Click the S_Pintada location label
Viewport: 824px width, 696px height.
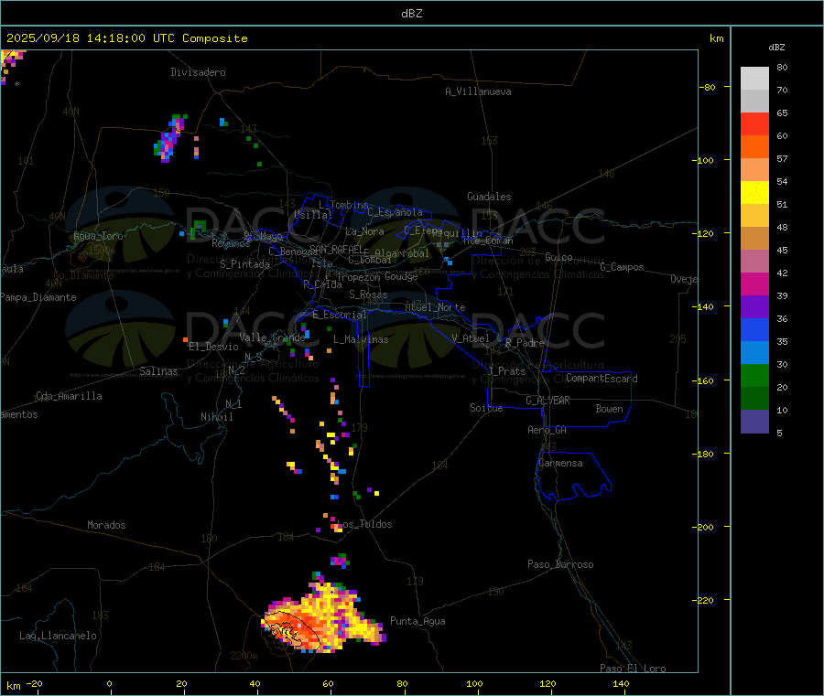click(x=244, y=264)
